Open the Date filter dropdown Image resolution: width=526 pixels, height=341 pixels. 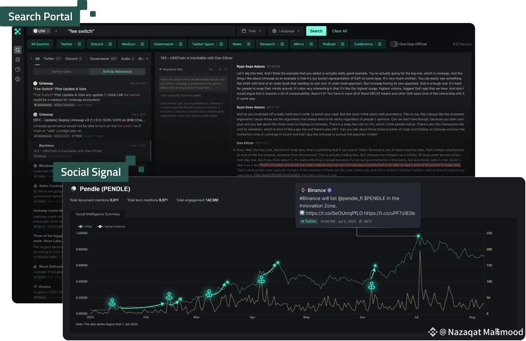pyautogui.click(x=251, y=31)
